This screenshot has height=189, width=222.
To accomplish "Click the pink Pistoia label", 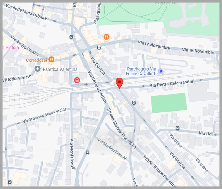I will pyautogui.click(x=11, y=47).
